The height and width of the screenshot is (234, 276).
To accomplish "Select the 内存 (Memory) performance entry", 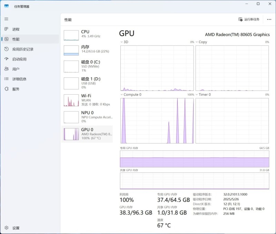I will coord(88,49).
